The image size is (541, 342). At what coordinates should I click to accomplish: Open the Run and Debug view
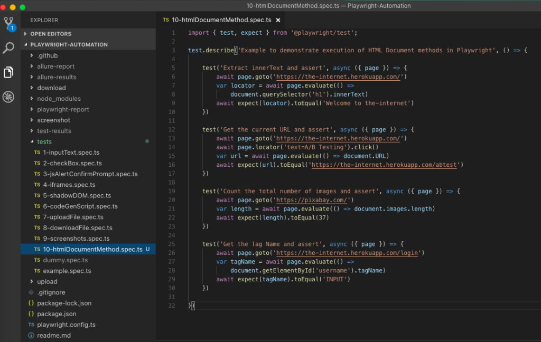pyautogui.click(x=8, y=97)
